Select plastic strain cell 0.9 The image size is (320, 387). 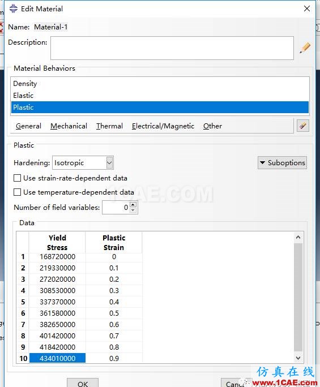114,358
